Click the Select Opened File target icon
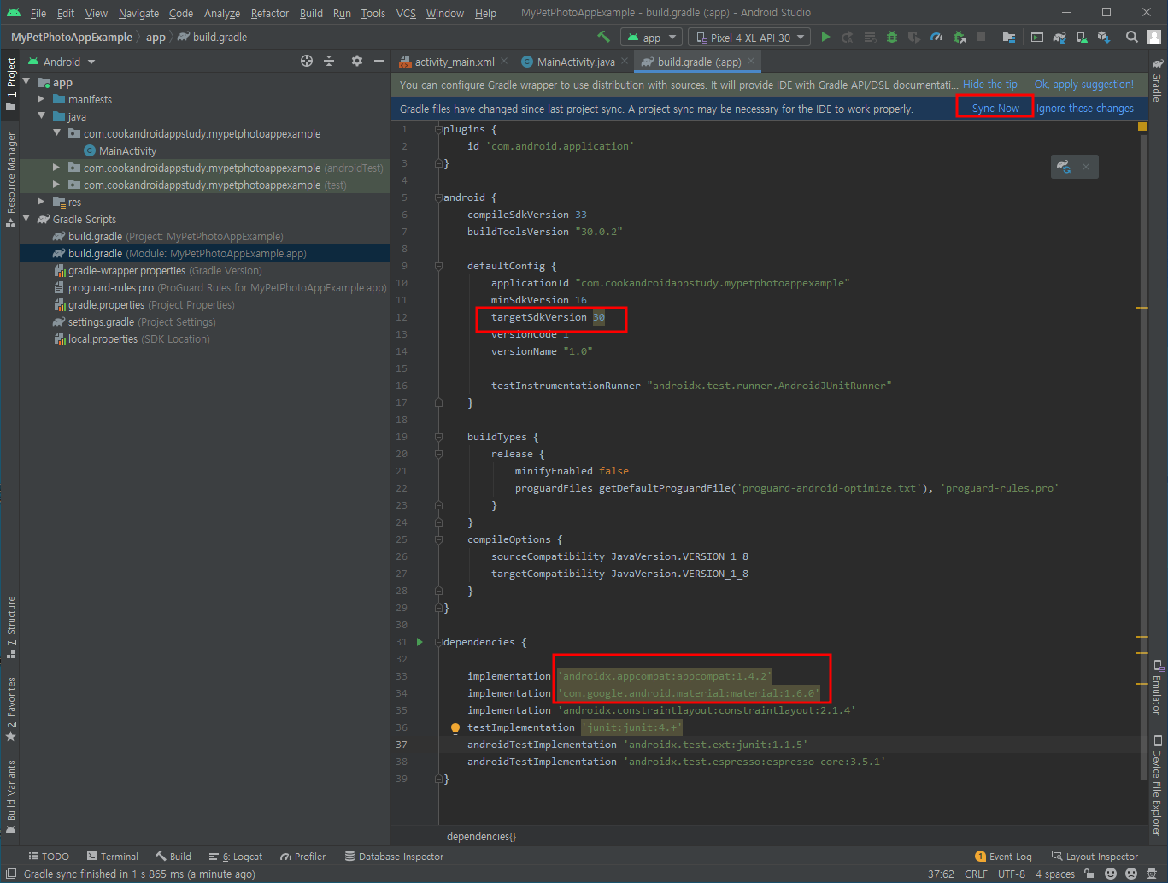This screenshot has width=1168, height=883. 307,61
